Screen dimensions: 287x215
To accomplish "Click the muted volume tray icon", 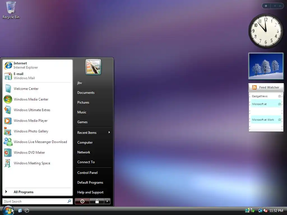I will 265,211.
